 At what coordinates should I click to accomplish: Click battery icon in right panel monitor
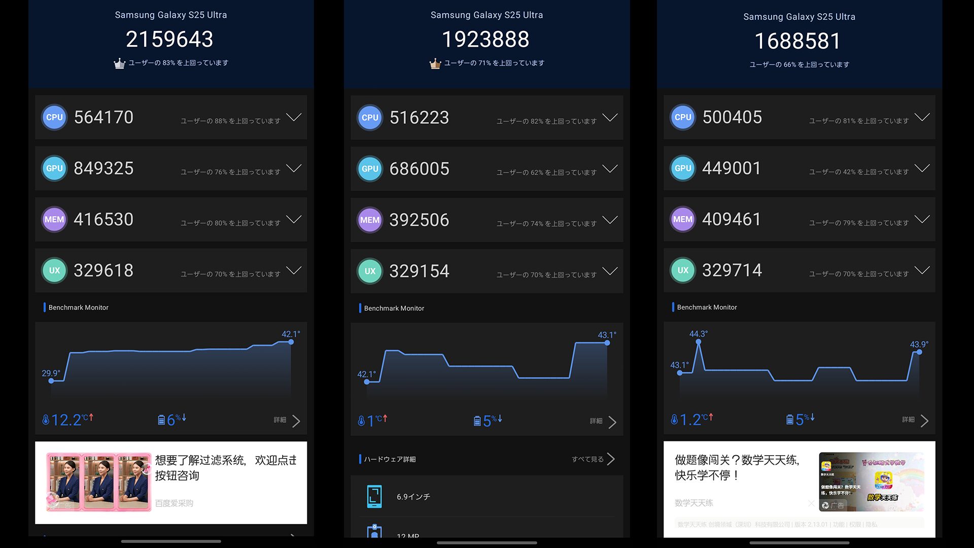tap(790, 420)
